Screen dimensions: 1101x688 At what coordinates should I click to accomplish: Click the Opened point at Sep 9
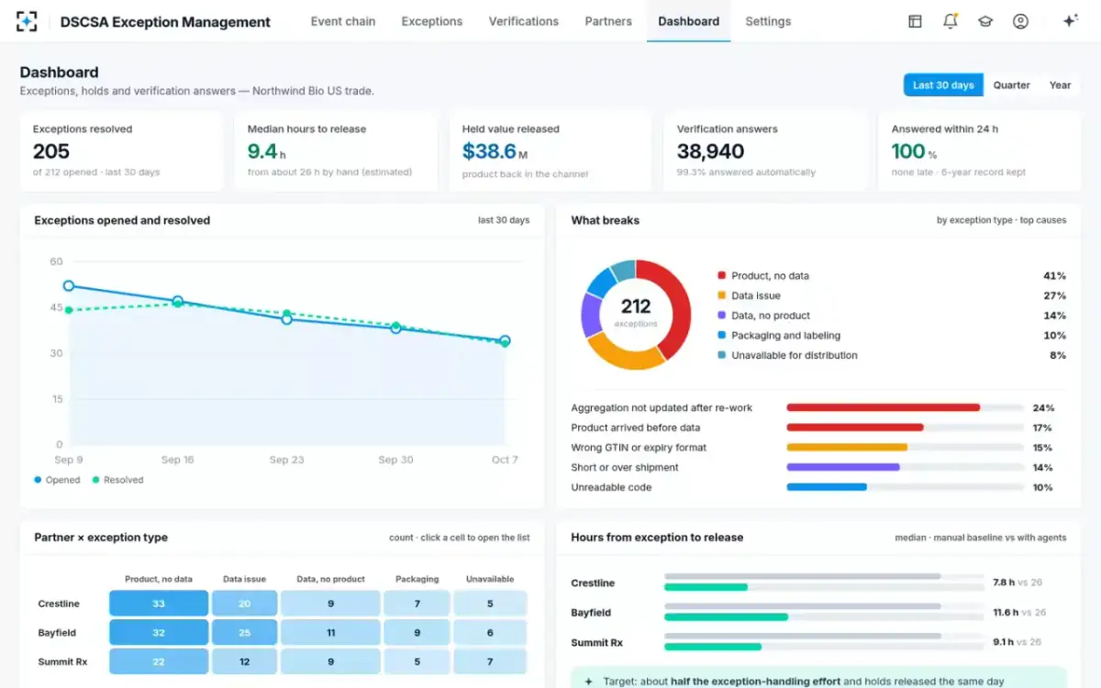[x=69, y=286]
